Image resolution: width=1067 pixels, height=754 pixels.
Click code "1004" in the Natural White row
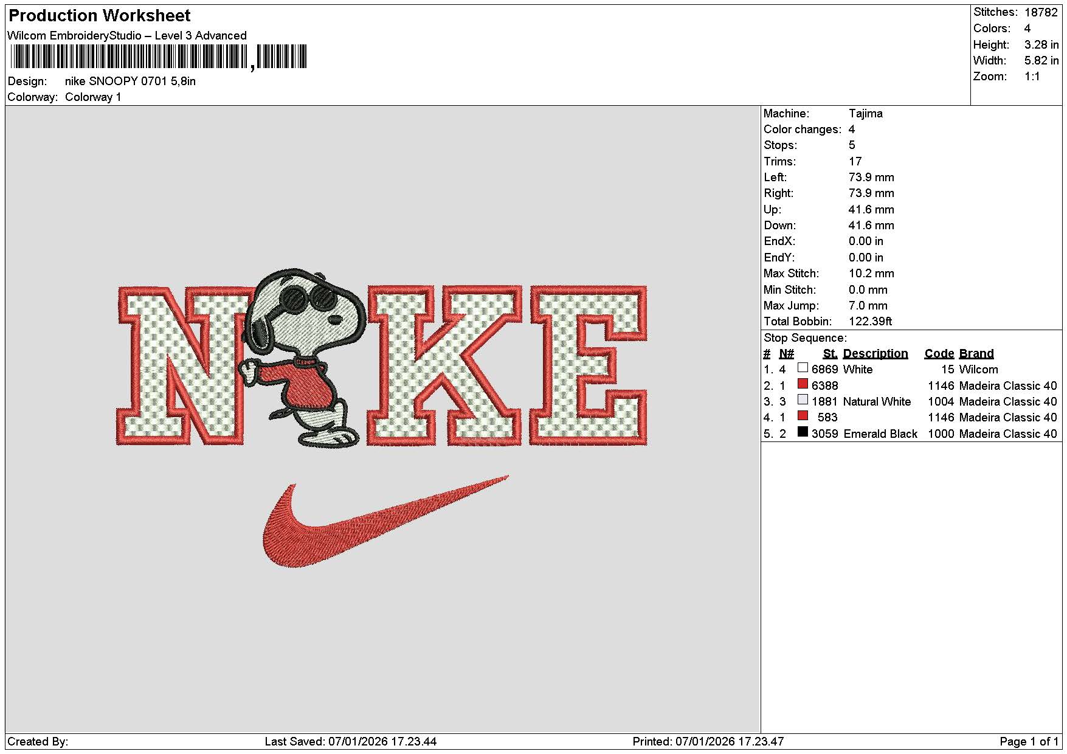pos(941,402)
